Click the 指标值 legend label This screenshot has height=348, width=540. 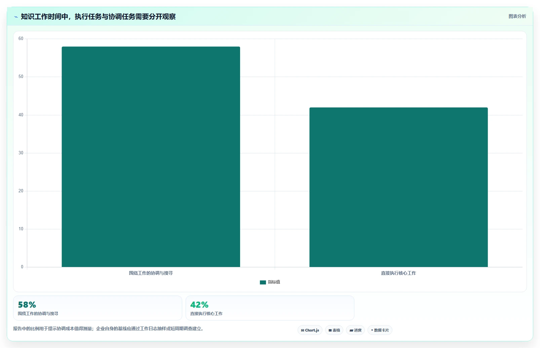coord(274,282)
